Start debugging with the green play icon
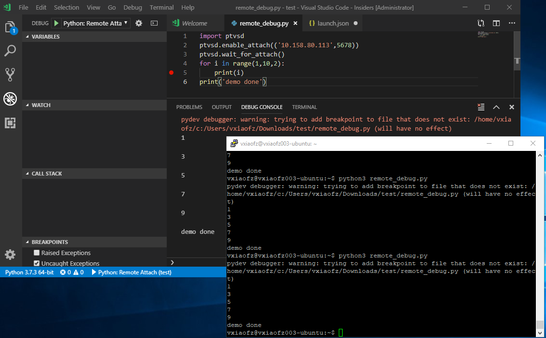The height and width of the screenshot is (338, 546). 55,23
